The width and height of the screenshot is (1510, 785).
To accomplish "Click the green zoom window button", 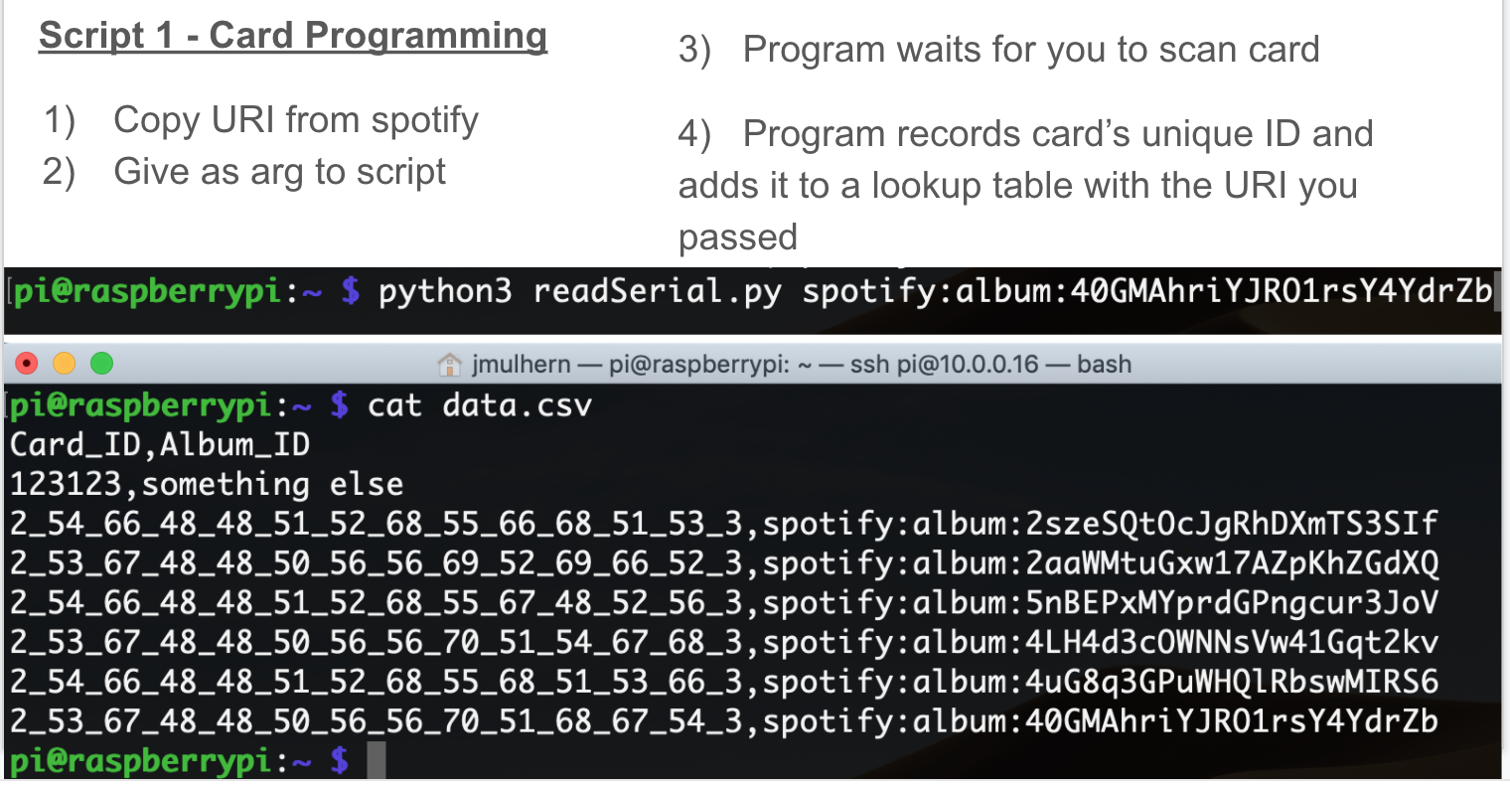I will 101,364.
